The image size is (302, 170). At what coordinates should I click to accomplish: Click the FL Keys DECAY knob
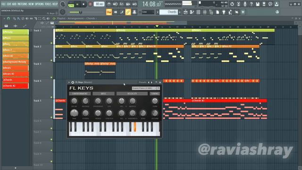click(x=74, y=101)
